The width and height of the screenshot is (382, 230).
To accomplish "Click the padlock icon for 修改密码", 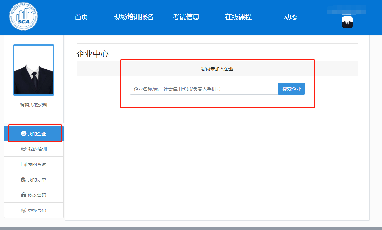I will click(x=23, y=195).
